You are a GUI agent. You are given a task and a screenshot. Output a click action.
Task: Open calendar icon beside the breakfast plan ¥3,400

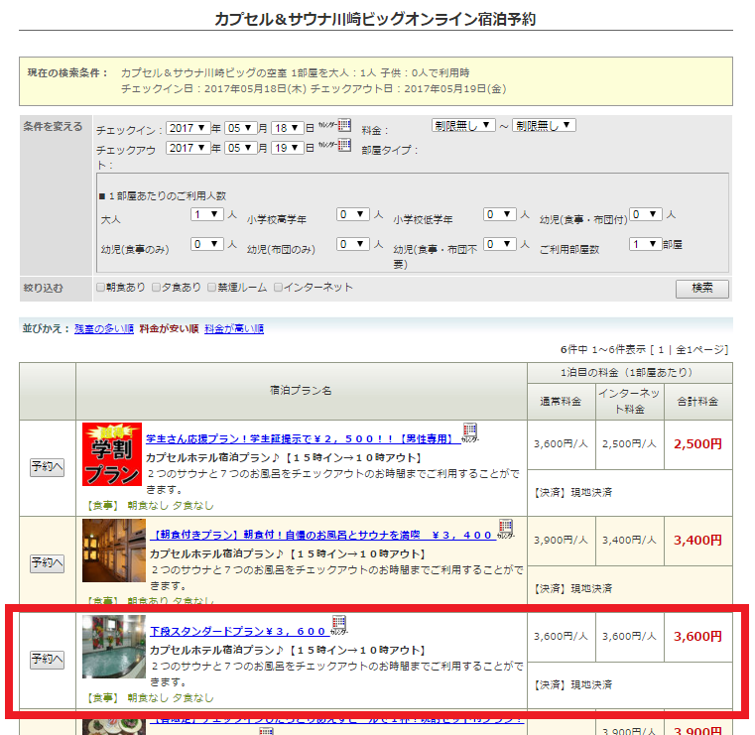pyautogui.click(x=506, y=529)
